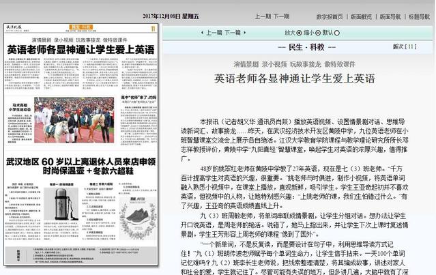Click the date 2017年12月08日 星期五

171,16
